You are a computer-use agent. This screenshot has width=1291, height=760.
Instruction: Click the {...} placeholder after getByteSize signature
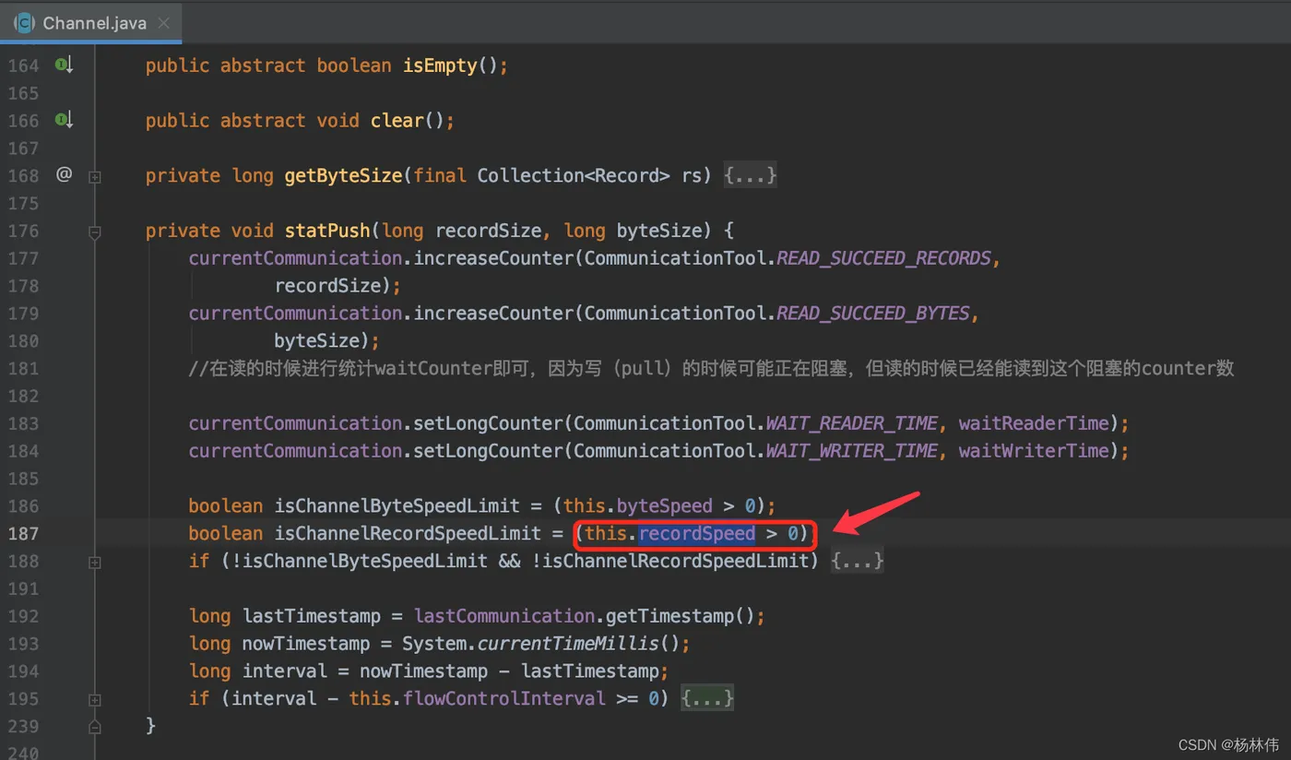tap(751, 175)
